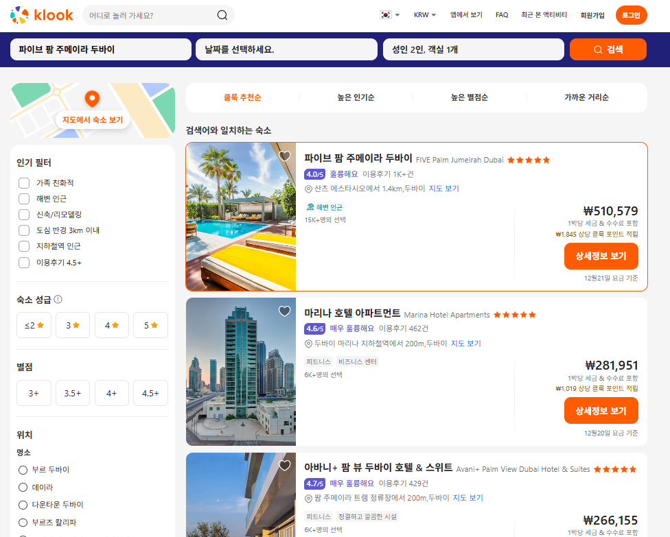Click the 비즈니스 센터 amenity tag

tap(357, 362)
